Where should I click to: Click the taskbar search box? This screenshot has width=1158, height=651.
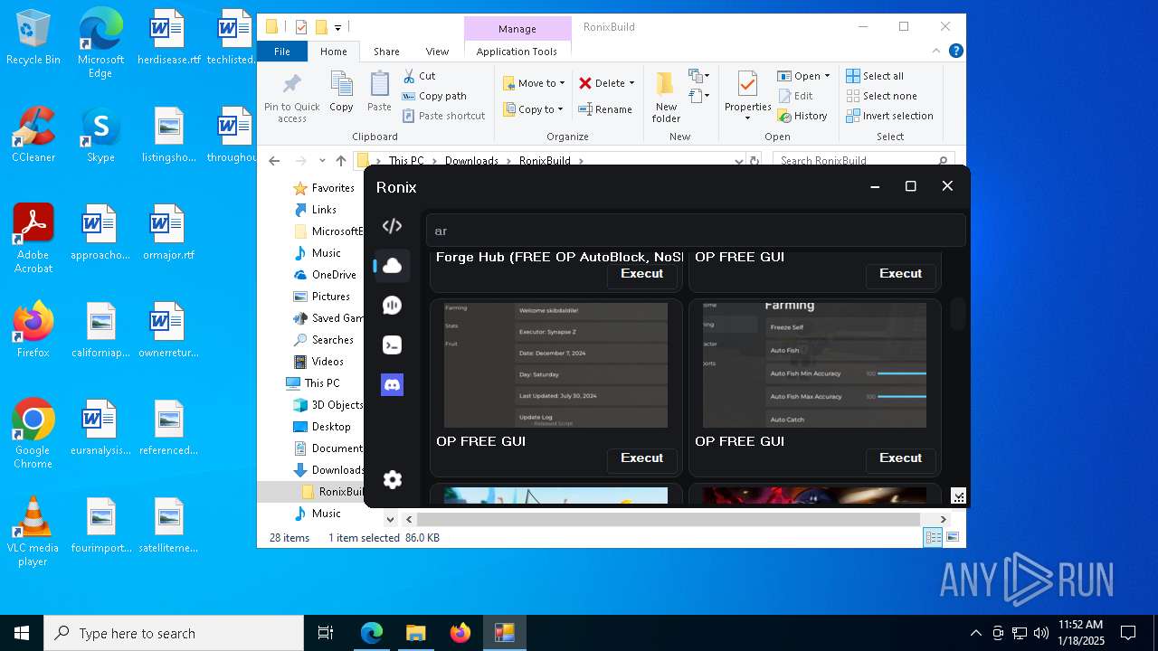click(174, 633)
